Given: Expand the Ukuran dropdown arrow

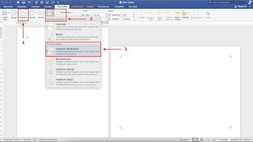Looking at the screenshot, I should (x=35, y=13).
